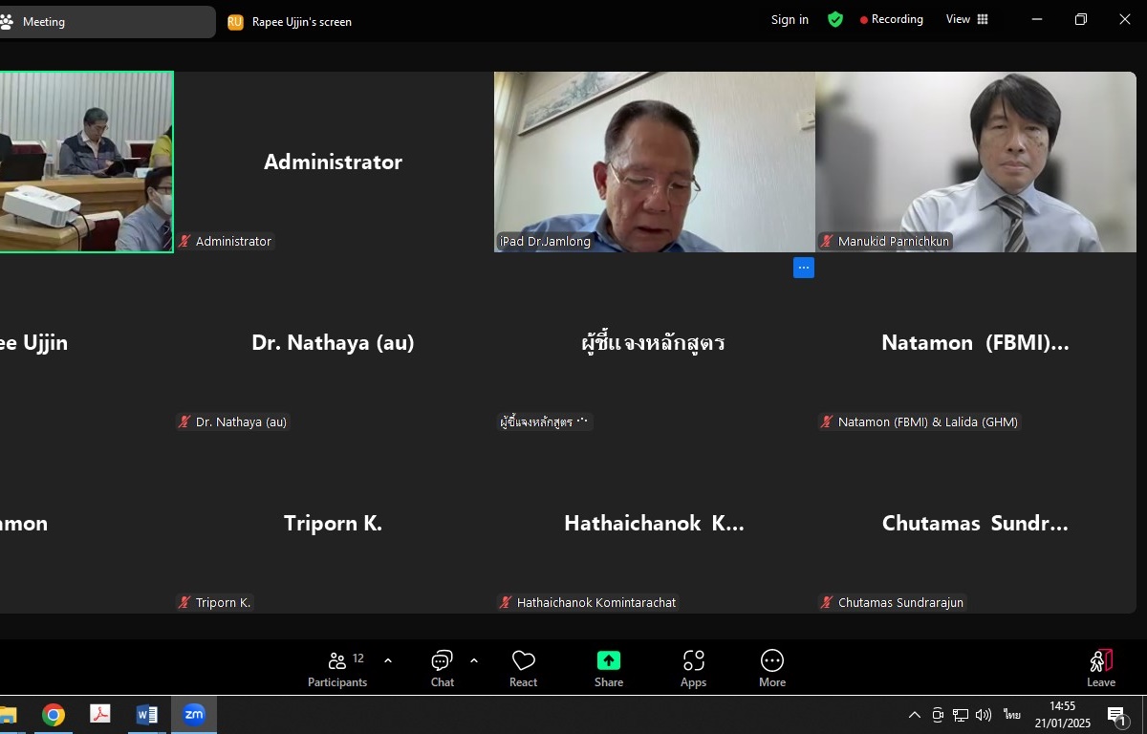The image size is (1147, 734).
Task: Click the green Share screen button
Action: 609,668
